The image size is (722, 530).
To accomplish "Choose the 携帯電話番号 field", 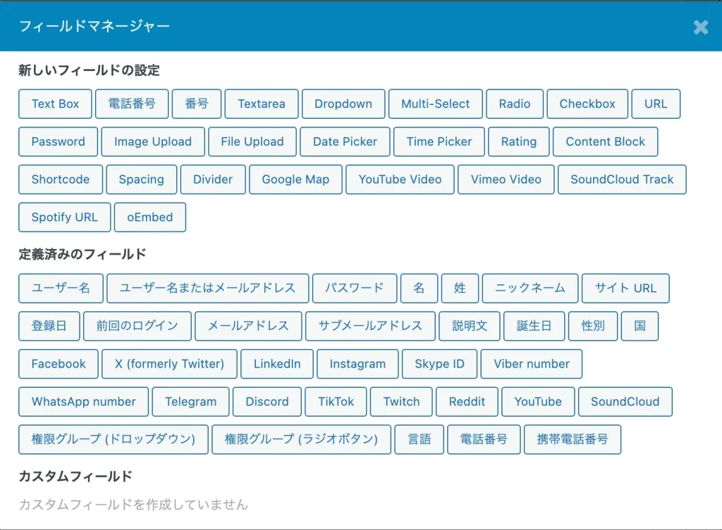I will [573, 439].
